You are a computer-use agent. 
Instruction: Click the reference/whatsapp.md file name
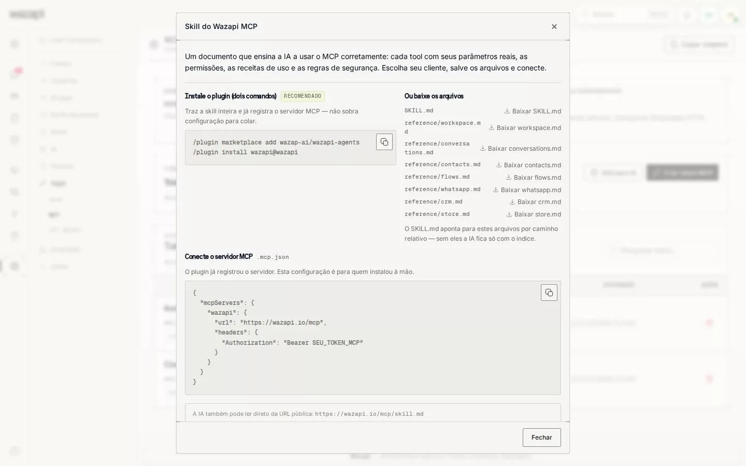442,190
